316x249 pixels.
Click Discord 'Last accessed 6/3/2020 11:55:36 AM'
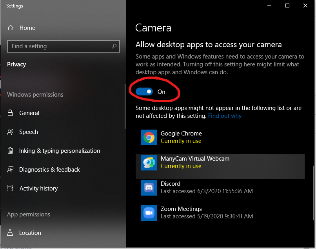pyautogui.click(x=207, y=191)
